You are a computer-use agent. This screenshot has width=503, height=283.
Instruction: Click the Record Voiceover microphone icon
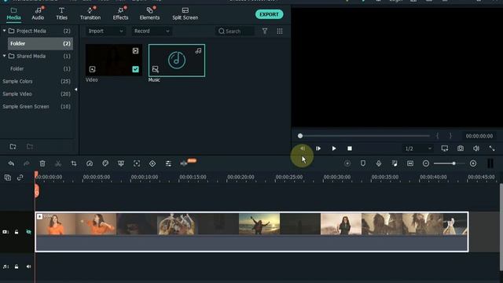click(379, 164)
